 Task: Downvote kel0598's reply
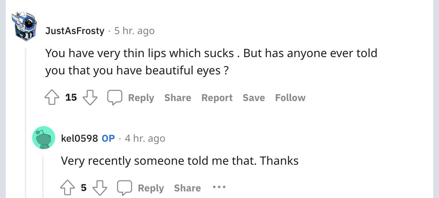point(100,188)
